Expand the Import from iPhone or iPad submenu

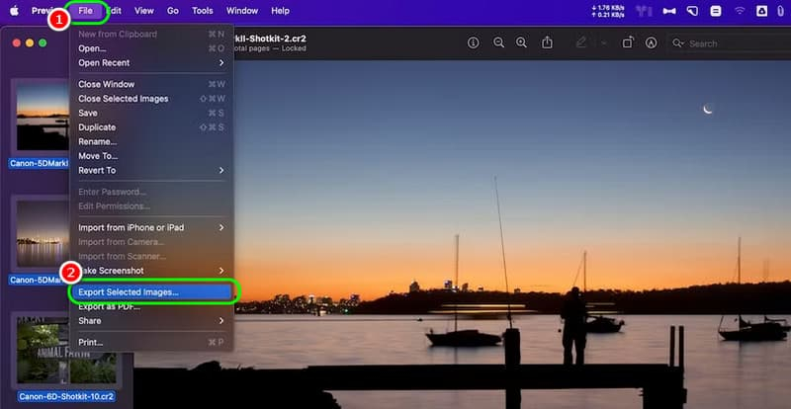pos(151,227)
